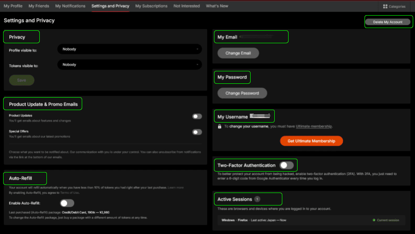The image size is (415, 234).
Task: Open the Auto-Refill Learn more link
Action: [x=176, y=188]
